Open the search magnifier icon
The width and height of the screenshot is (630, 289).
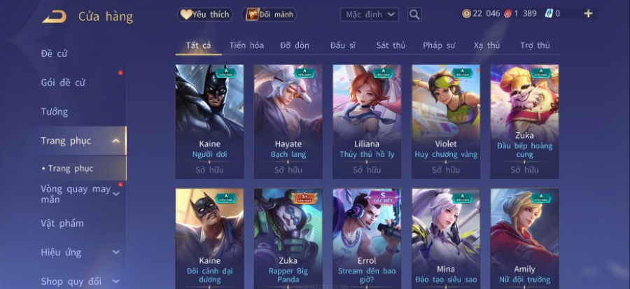click(414, 15)
